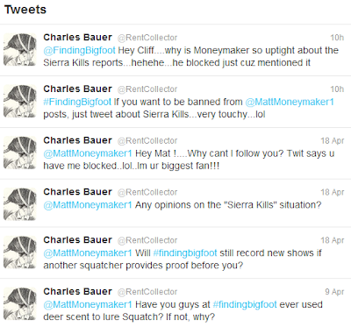Image resolution: width=351 pixels, height=327 pixels.
Task: Click the 10h timestamp on the first tweet
Action: tap(337, 38)
